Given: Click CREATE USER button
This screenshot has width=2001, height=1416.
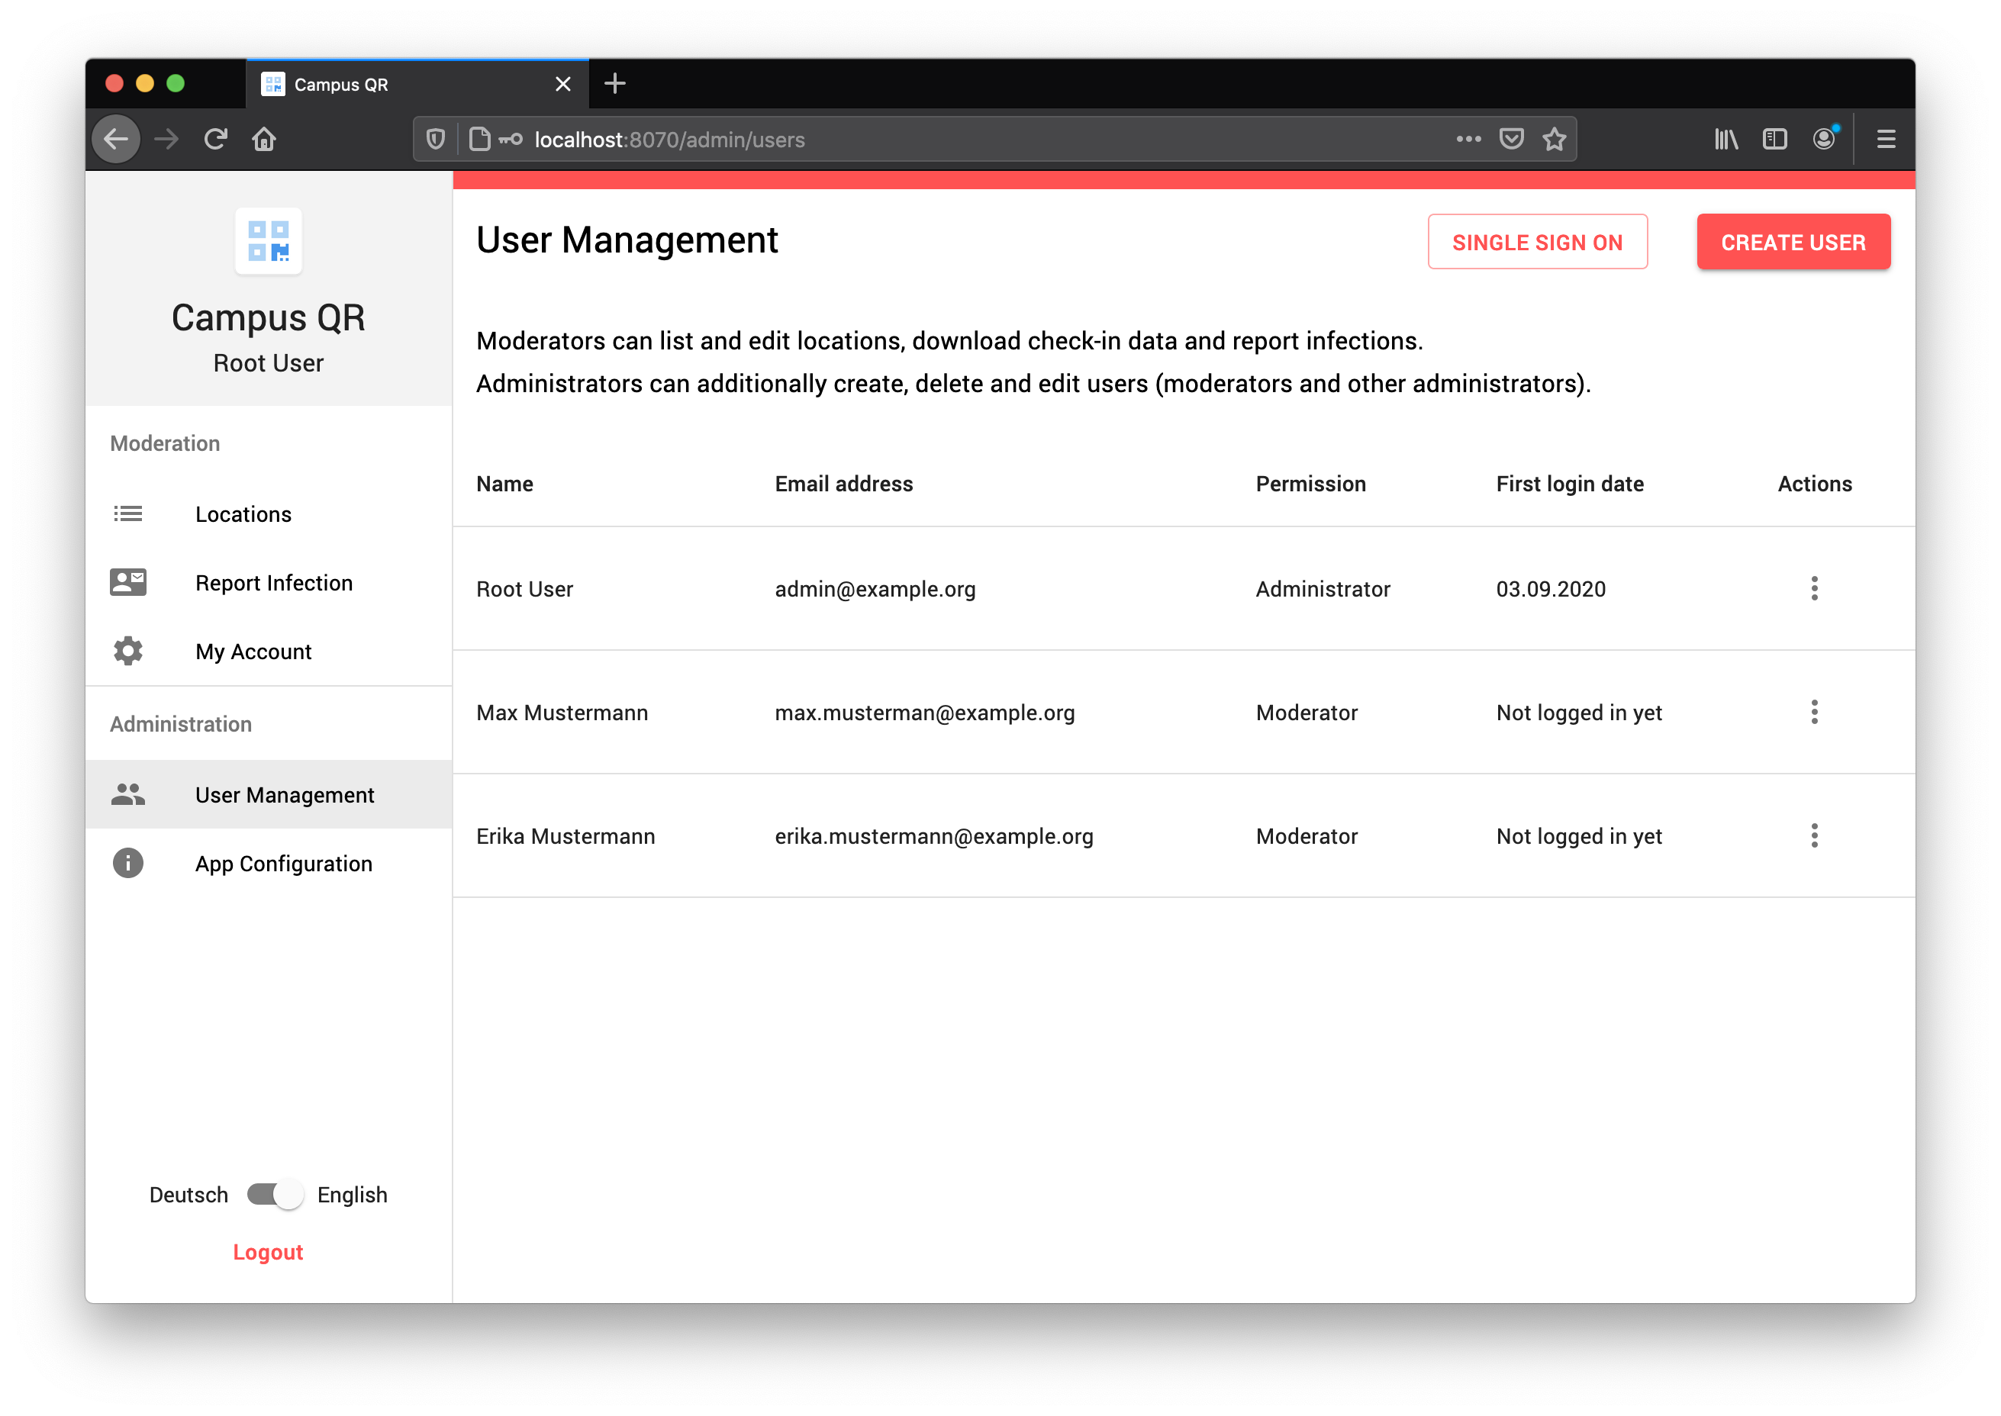Looking at the screenshot, I should coord(1793,240).
